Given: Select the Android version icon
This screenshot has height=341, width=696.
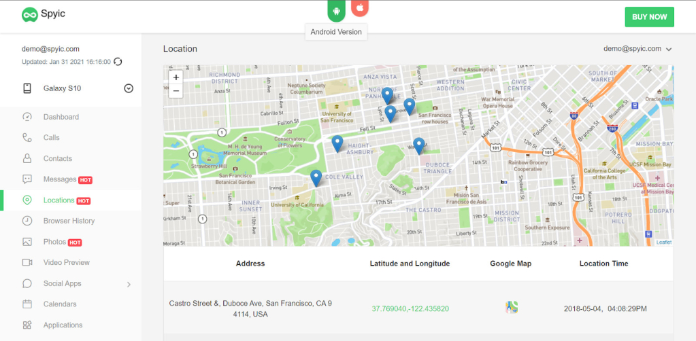Looking at the screenshot, I should 337,11.
